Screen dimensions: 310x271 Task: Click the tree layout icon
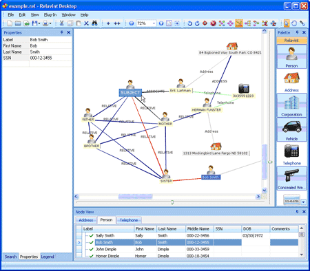247,23
